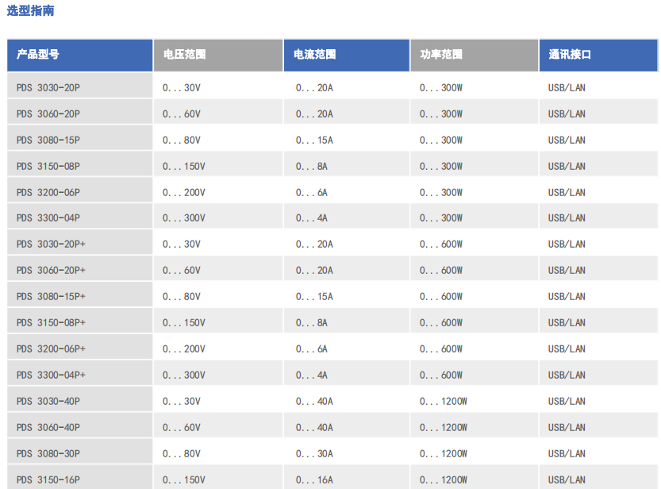Click power 0...1200W in PDS 3150-16P row
This screenshot has height=489, width=661.
(x=444, y=479)
